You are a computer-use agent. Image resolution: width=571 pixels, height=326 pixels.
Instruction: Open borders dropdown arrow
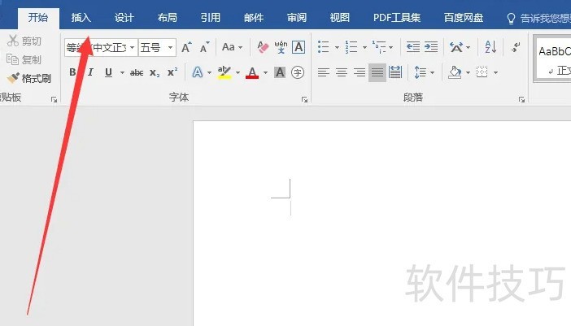[x=495, y=73]
